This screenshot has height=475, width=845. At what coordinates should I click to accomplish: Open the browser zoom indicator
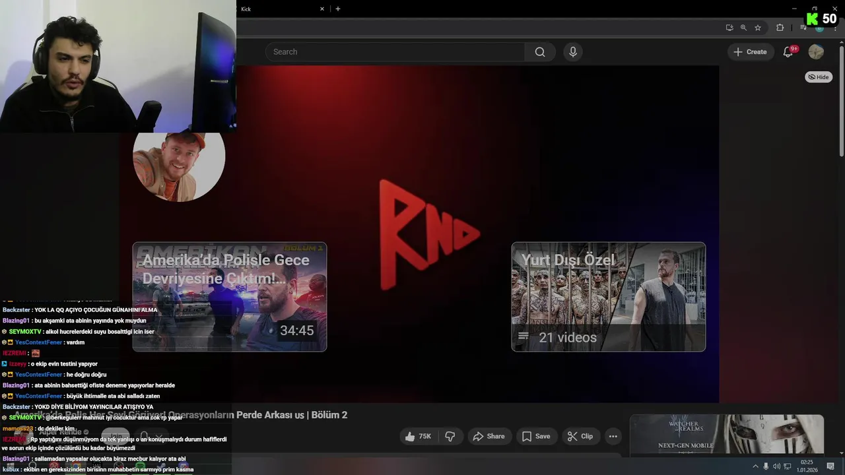coord(743,28)
